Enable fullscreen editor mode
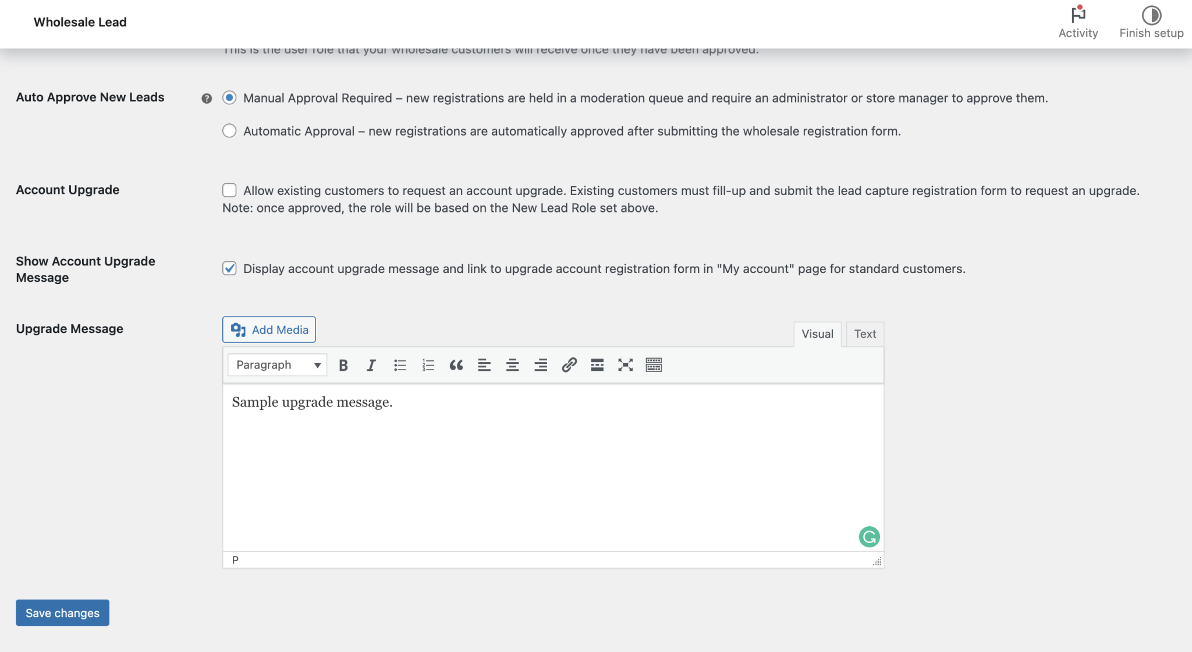This screenshot has width=1192, height=652. click(625, 365)
